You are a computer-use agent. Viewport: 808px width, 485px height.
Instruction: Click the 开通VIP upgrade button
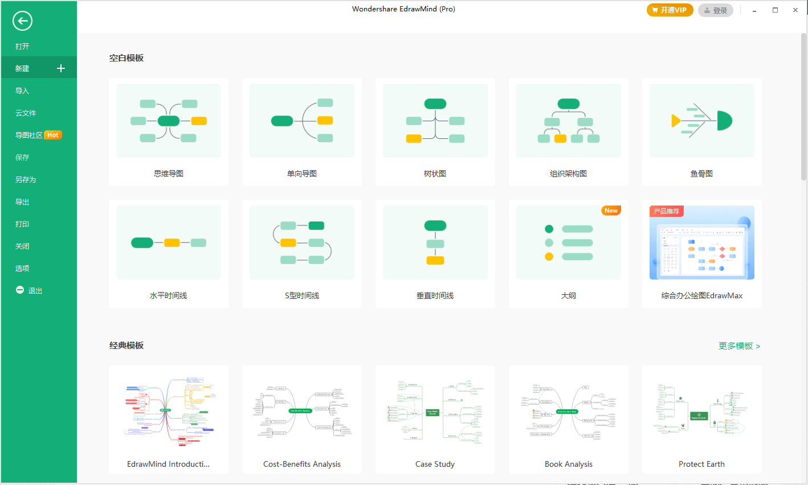(670, 10)
